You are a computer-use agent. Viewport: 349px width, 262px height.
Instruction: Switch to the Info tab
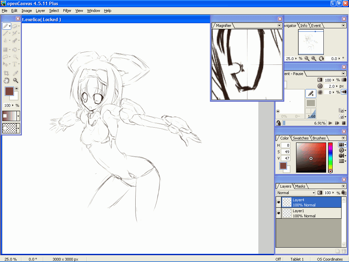[x=304, y=26]
